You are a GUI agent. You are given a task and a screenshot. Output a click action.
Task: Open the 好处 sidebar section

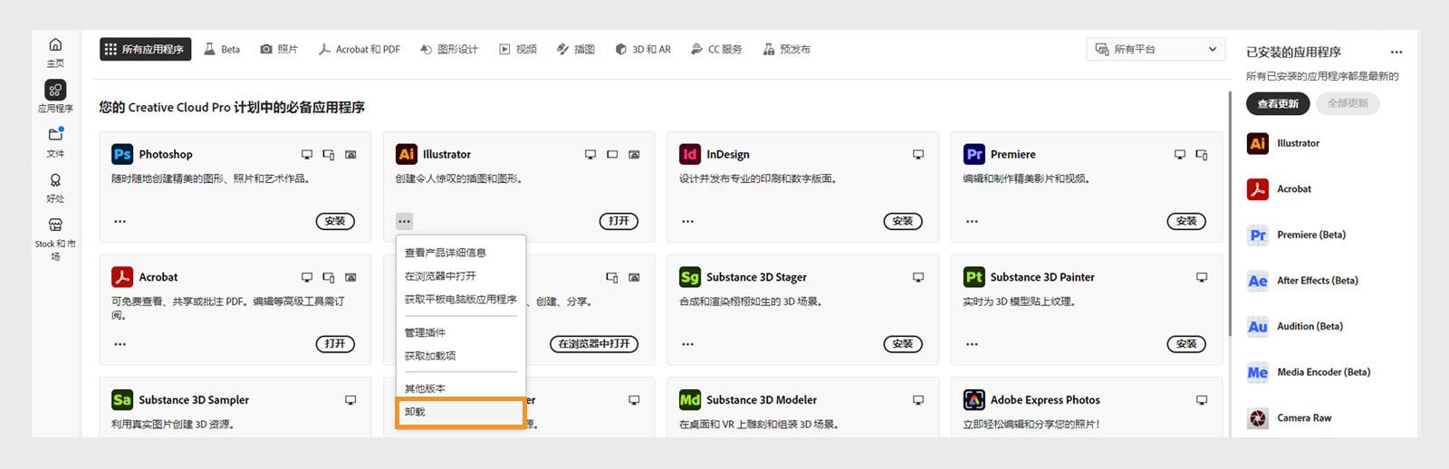click(x=55, y=187)
